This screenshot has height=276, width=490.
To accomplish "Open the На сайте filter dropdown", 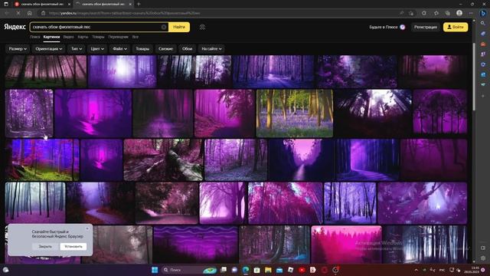I will coord(211,49).
